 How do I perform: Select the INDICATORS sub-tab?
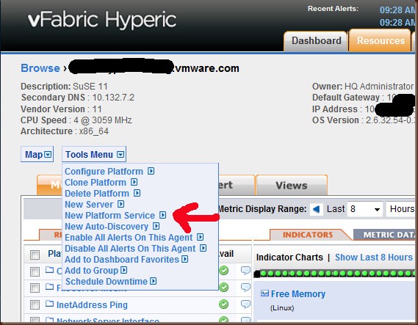coord(308,235)
